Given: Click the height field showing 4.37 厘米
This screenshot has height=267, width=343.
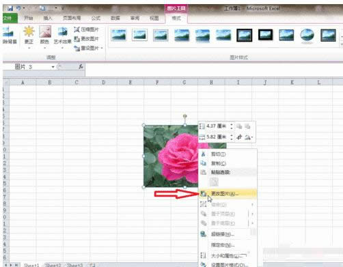Looking at the screenshot, I should coord(217,126).
